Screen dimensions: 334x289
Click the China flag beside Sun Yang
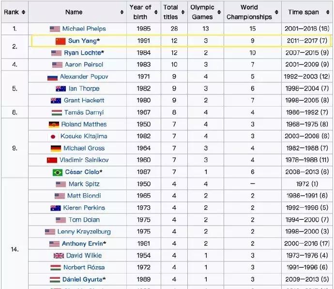61,41
